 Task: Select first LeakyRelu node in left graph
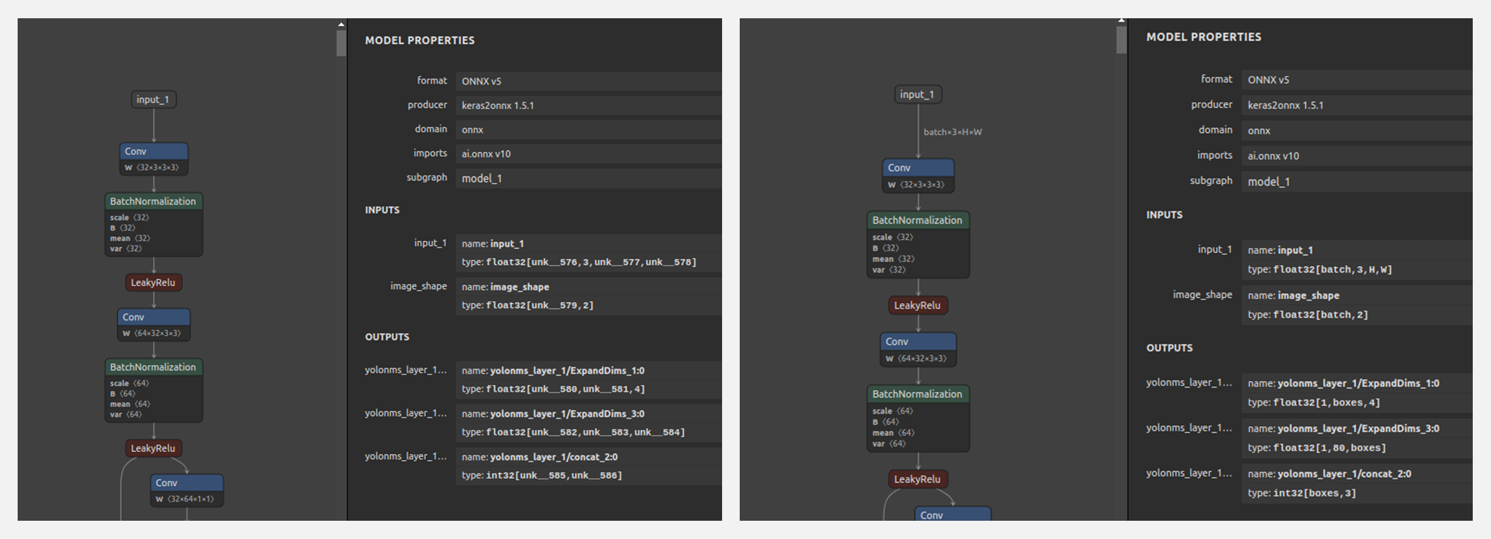153,282
